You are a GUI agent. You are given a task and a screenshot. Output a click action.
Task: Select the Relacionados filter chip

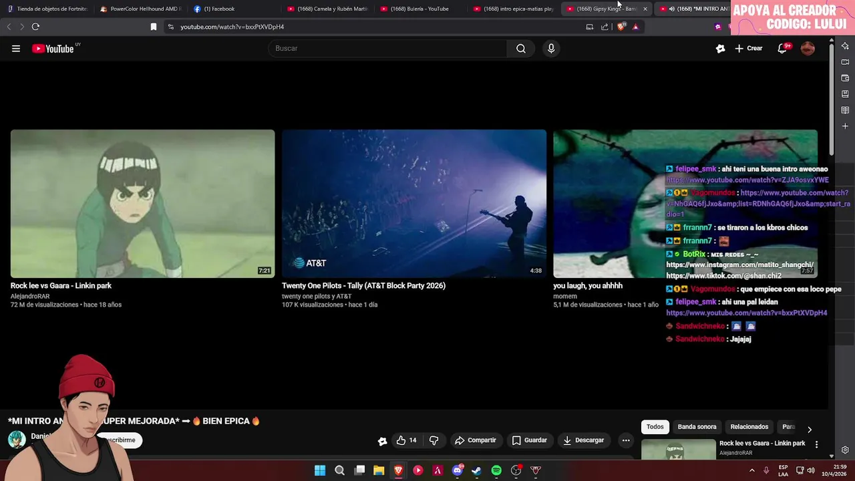[x=749, y=427]
